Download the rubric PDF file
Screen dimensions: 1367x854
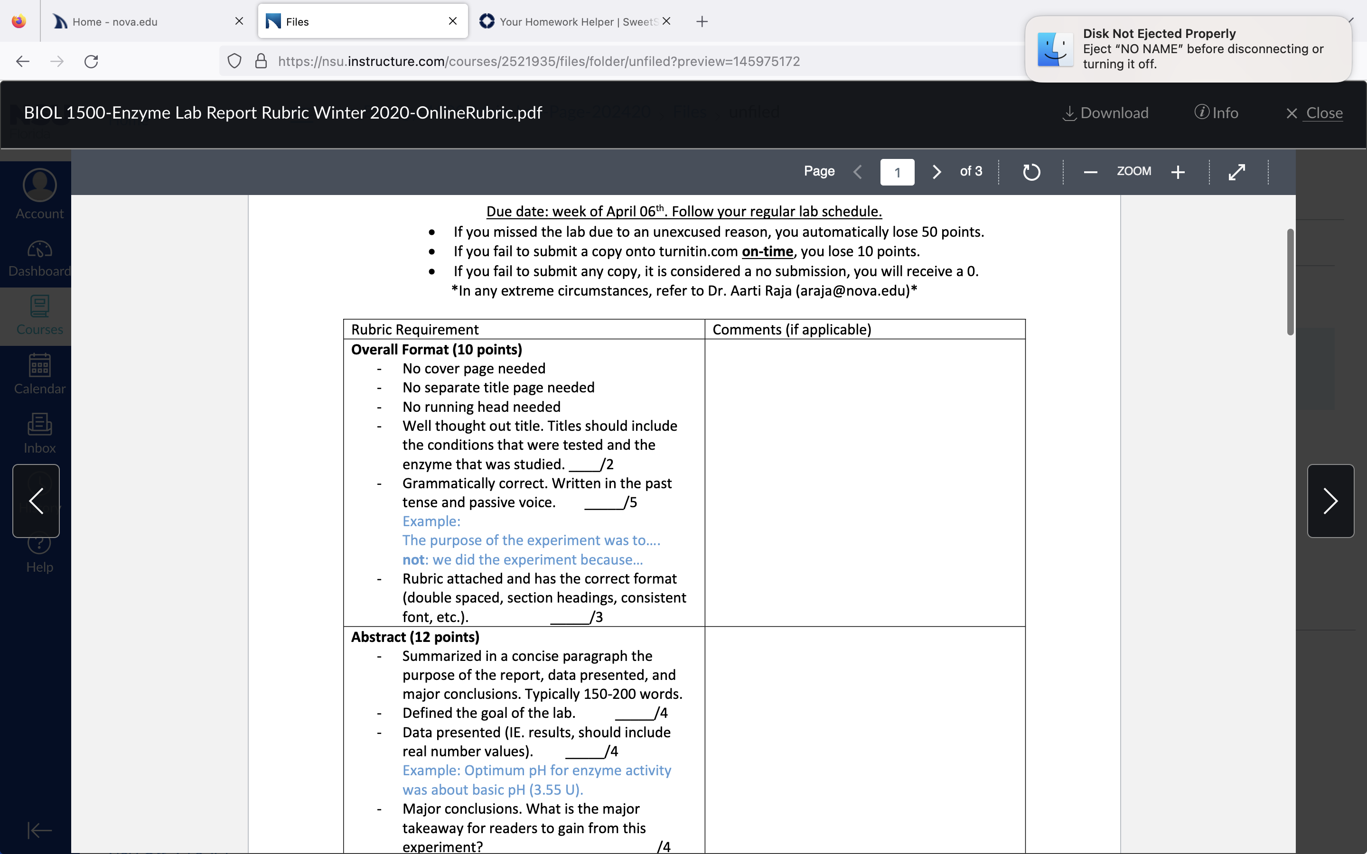1105,113
